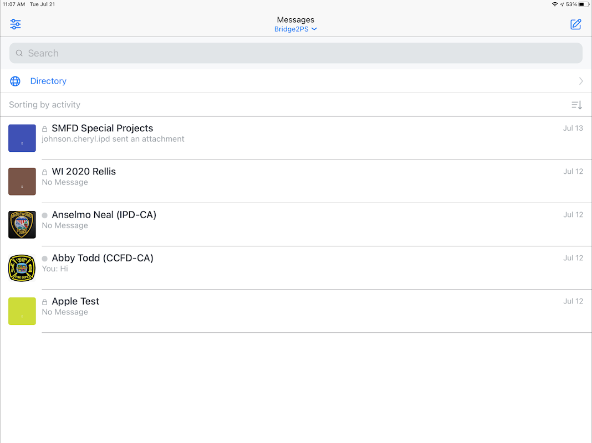Click the lock icon beside SMFD Special Projects

[45, 129]
